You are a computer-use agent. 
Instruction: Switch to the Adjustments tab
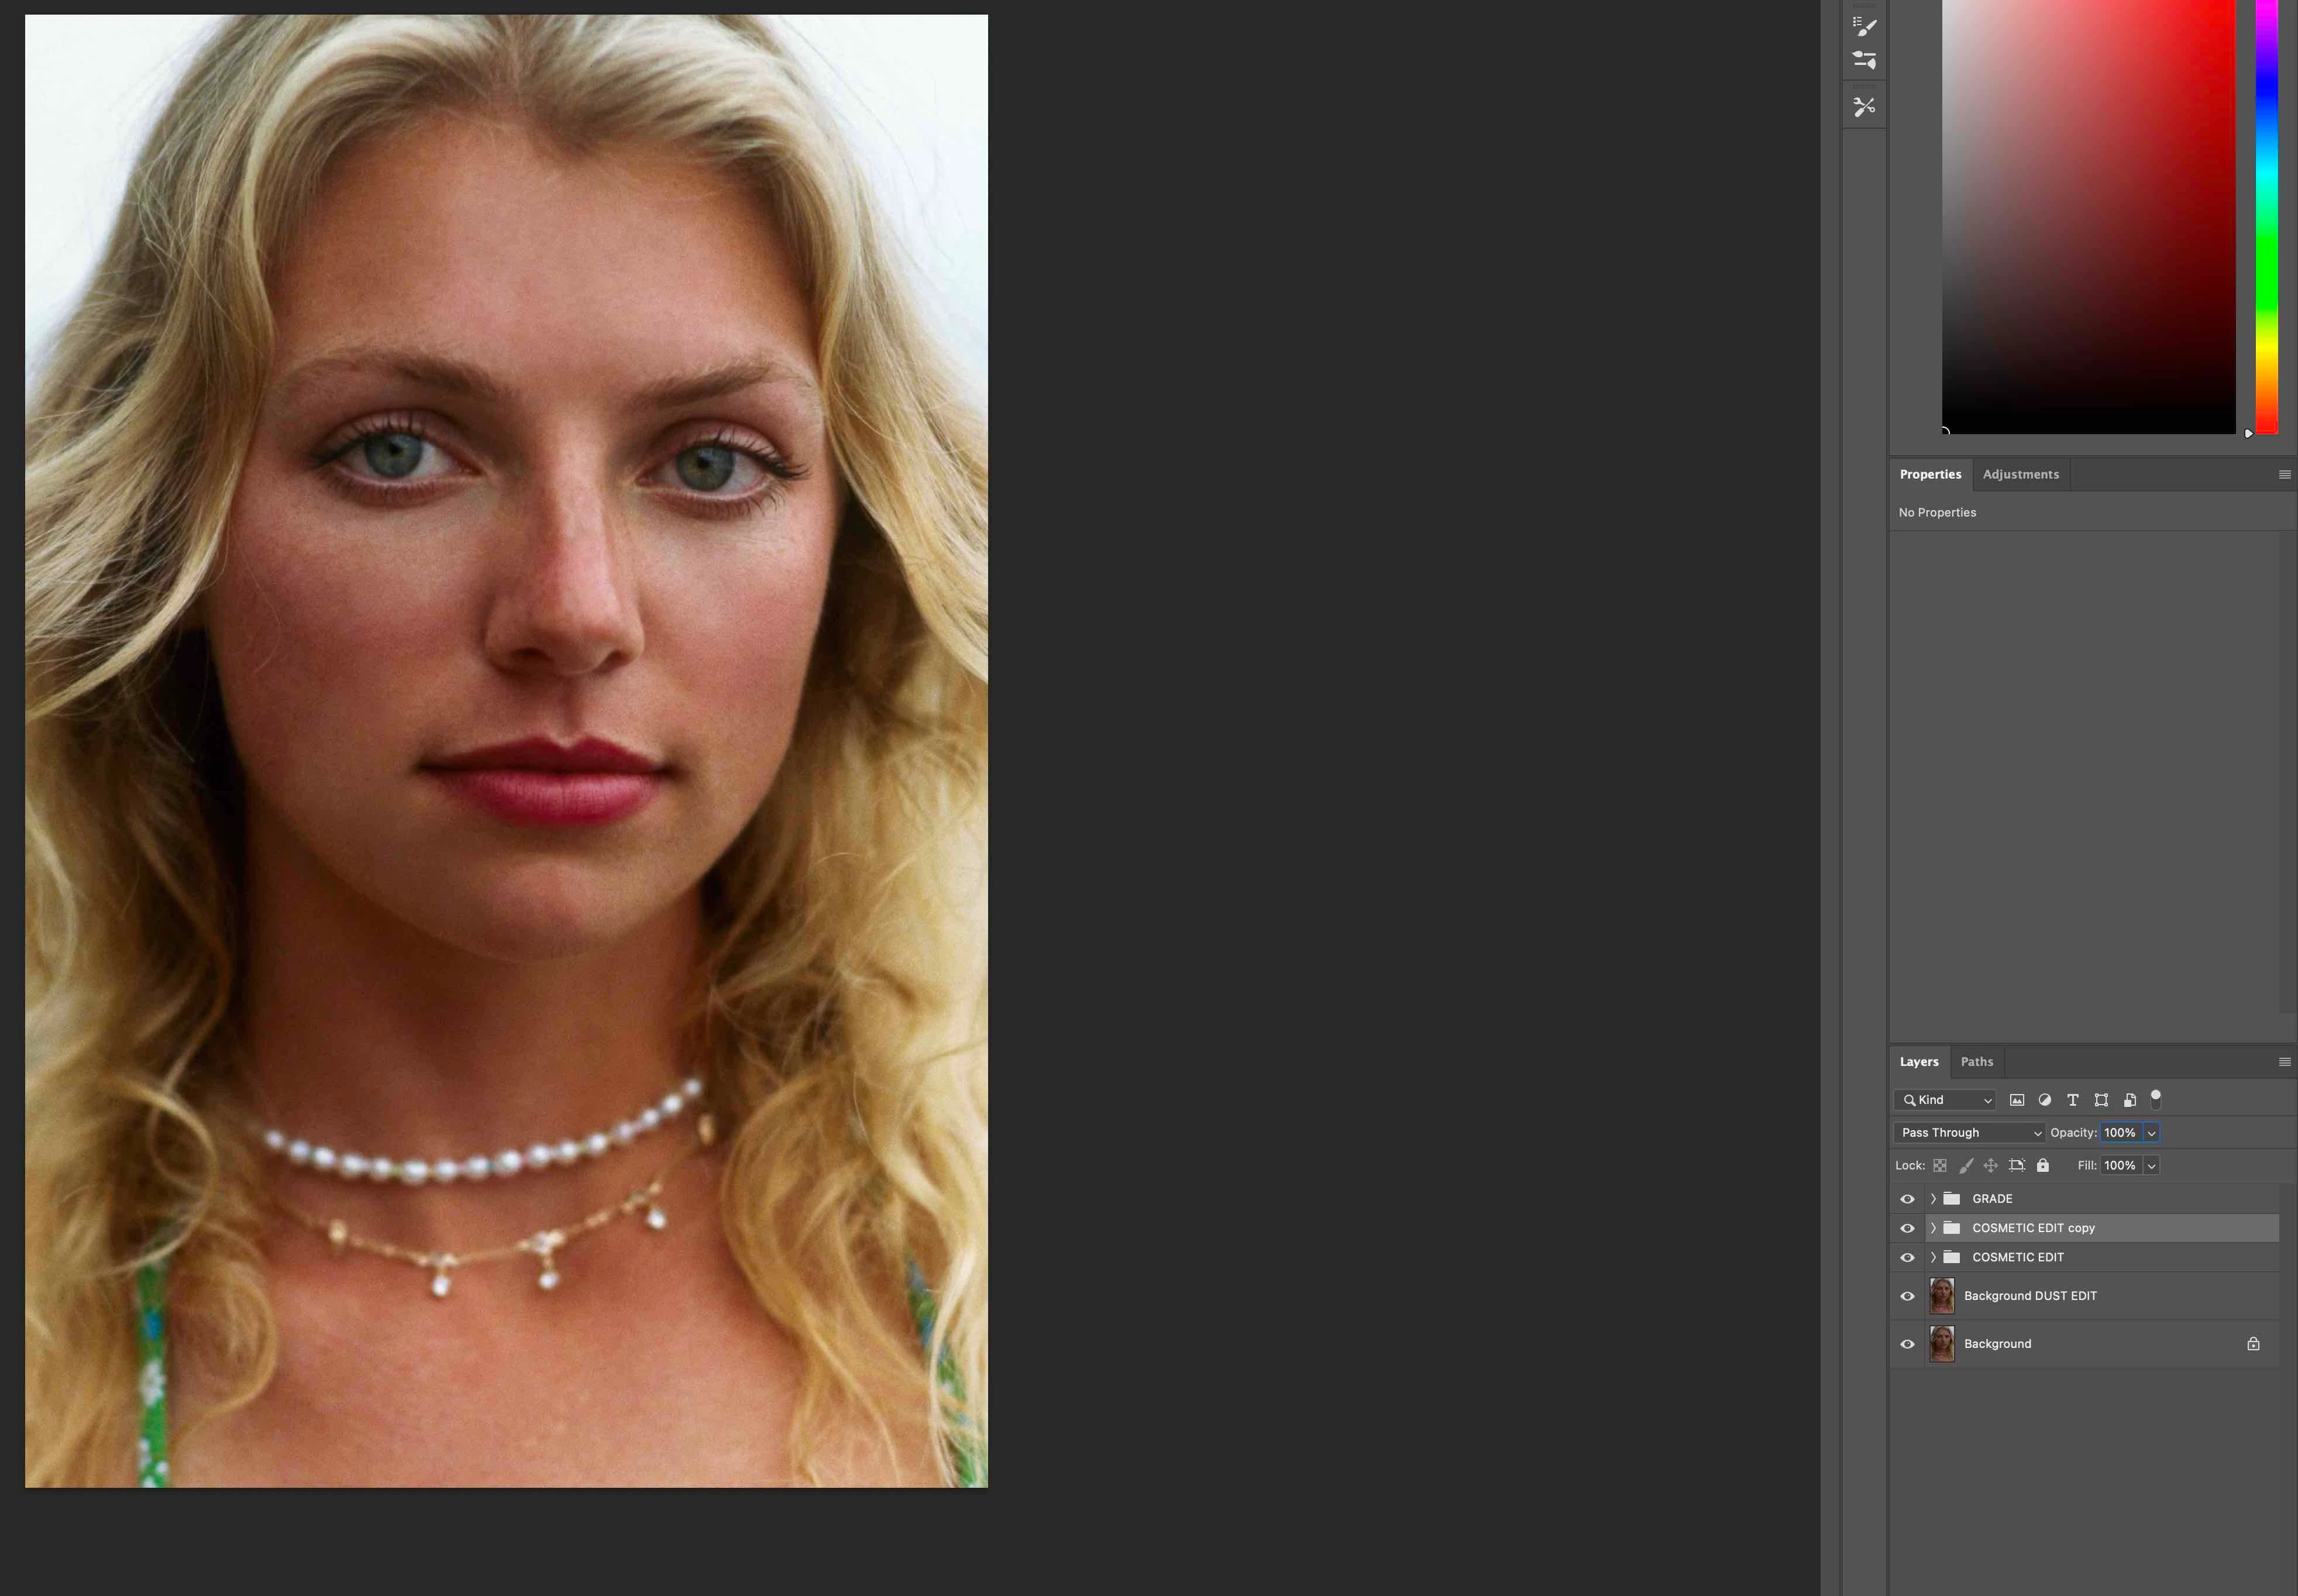tap(2020, 474)
